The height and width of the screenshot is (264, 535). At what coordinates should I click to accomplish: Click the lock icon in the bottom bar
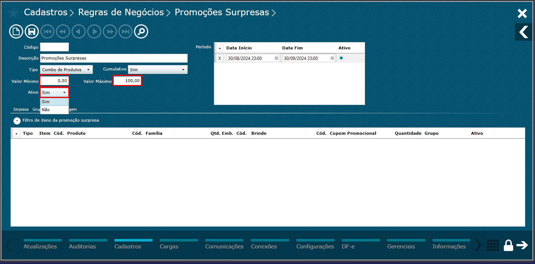point(508,245)
